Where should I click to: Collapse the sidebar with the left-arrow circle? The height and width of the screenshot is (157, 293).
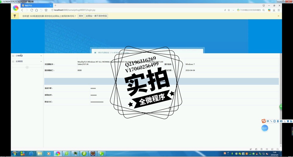27,67
